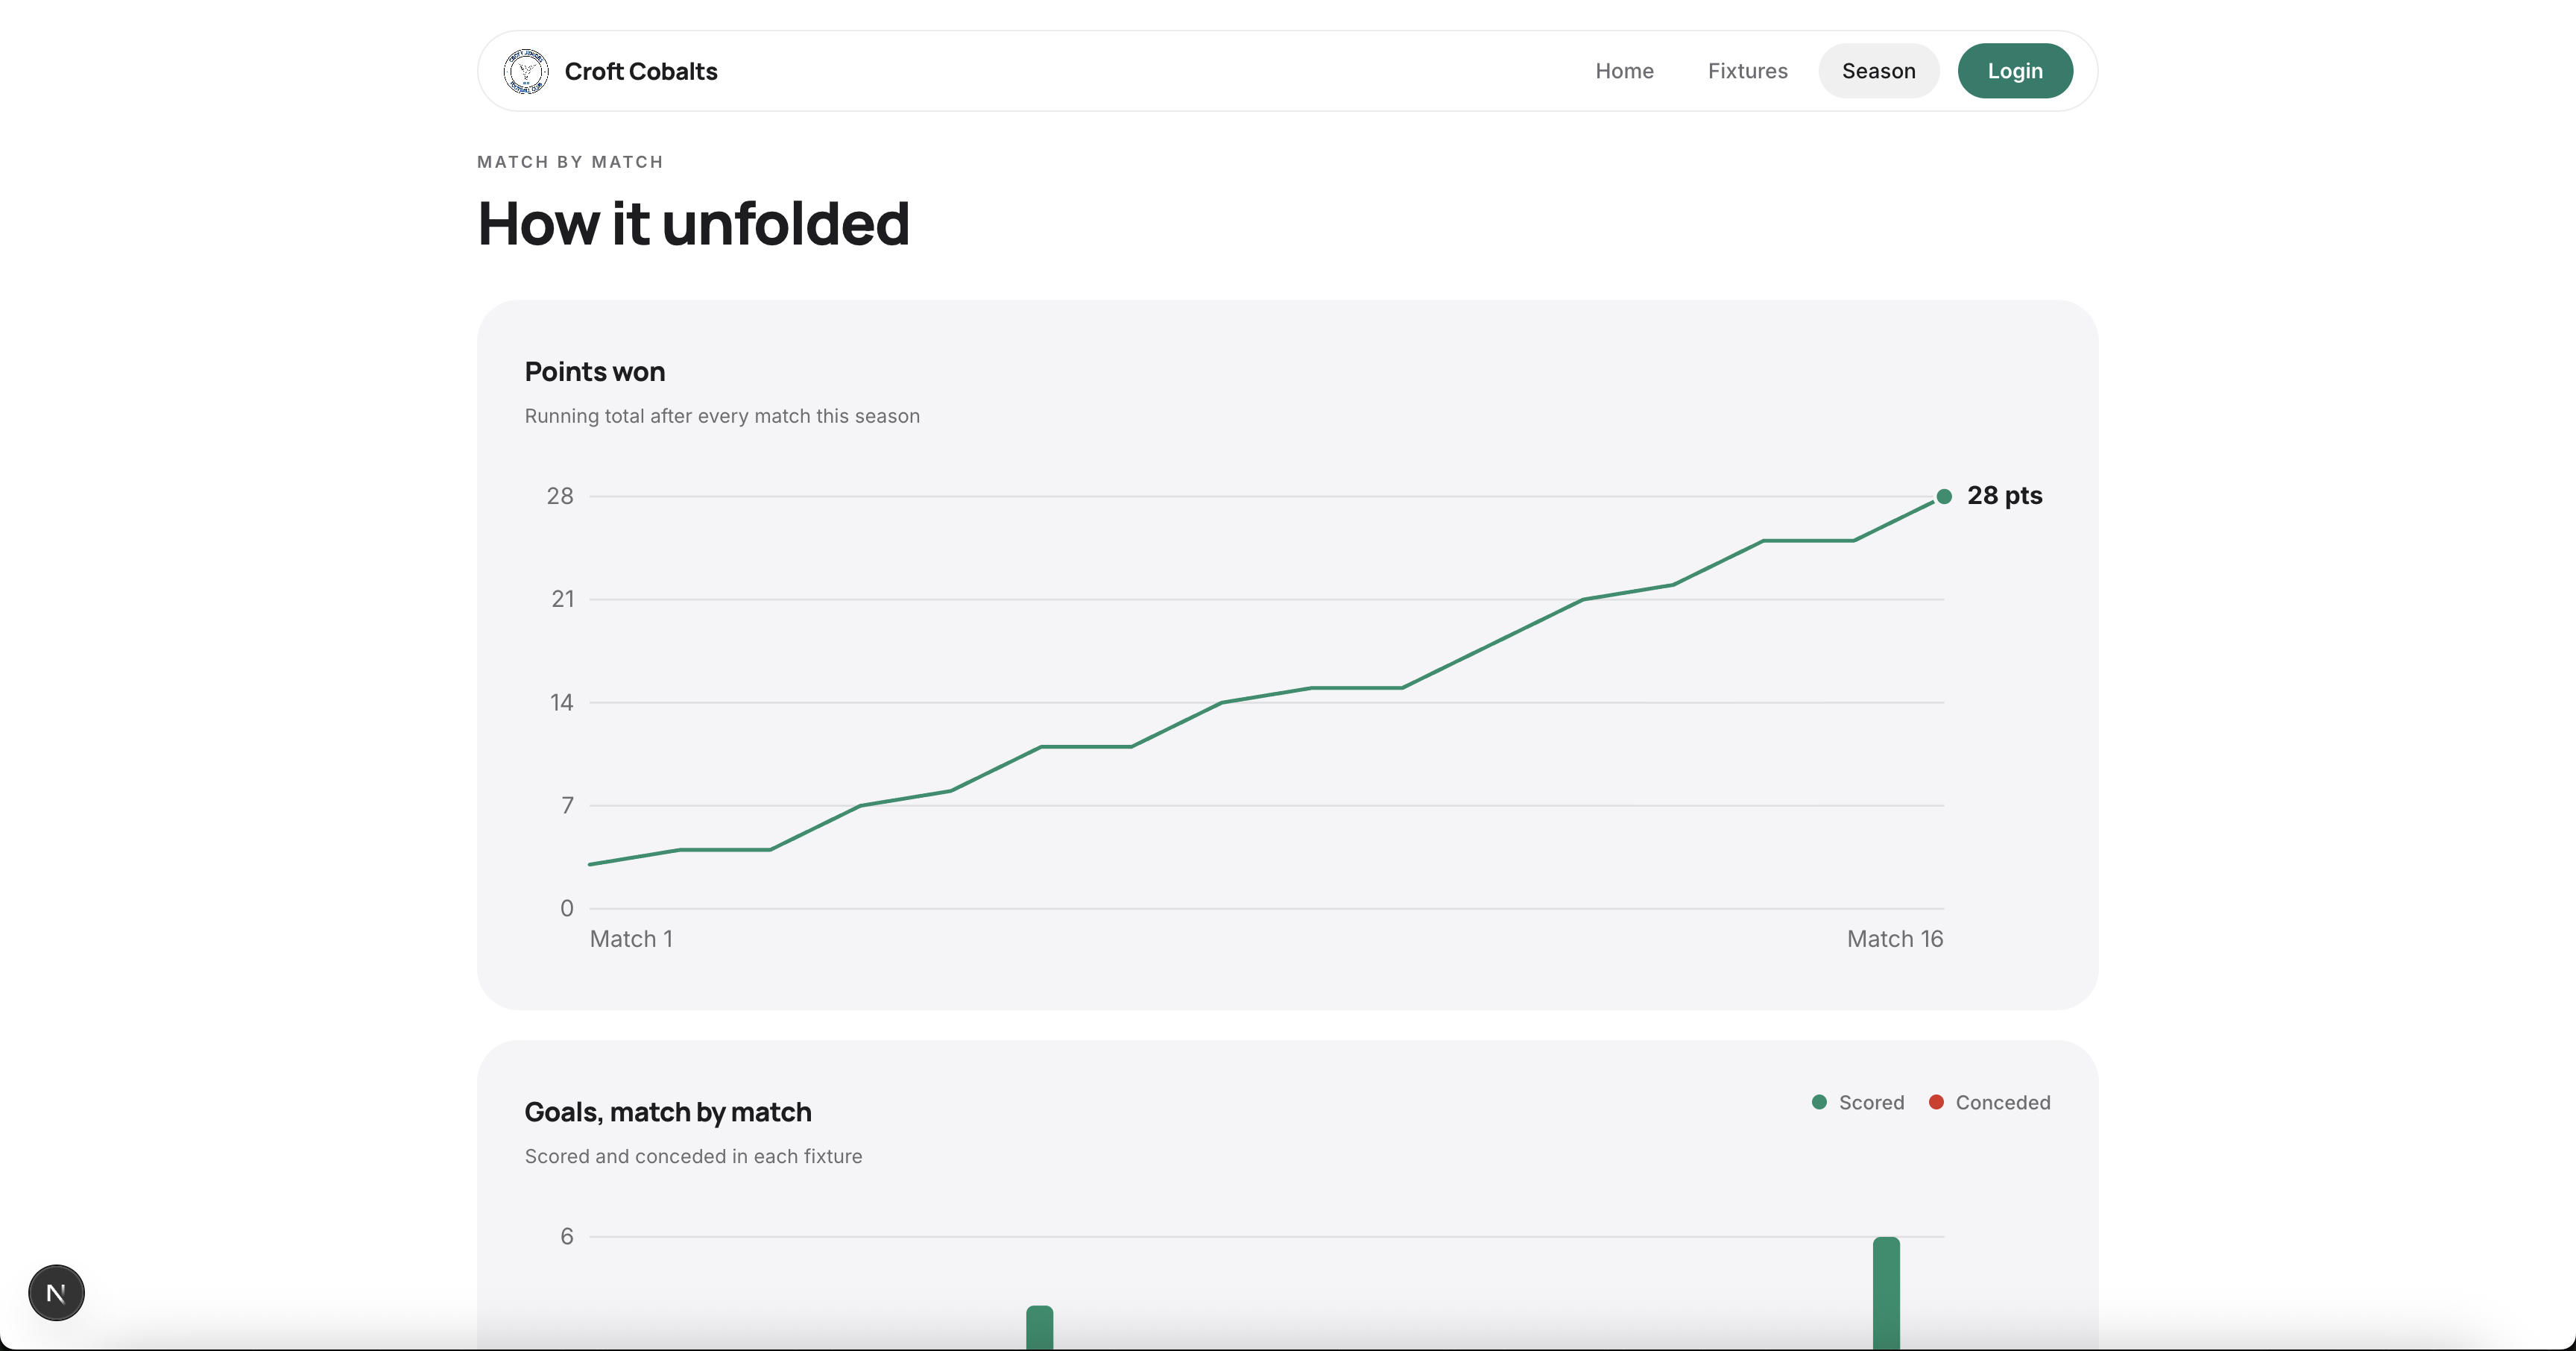This screenshot has height=1351, width=2576.
Task: Click the "Running total after every match" subtitle
Action: tap(722, 416)
